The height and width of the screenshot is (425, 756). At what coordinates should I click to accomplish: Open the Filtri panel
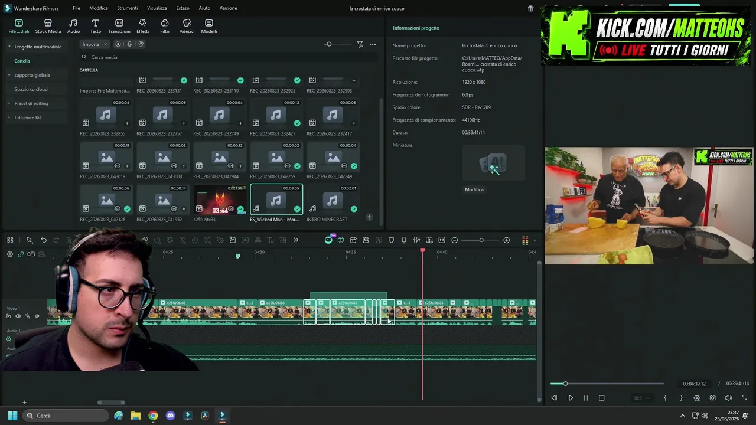[165, 26]
